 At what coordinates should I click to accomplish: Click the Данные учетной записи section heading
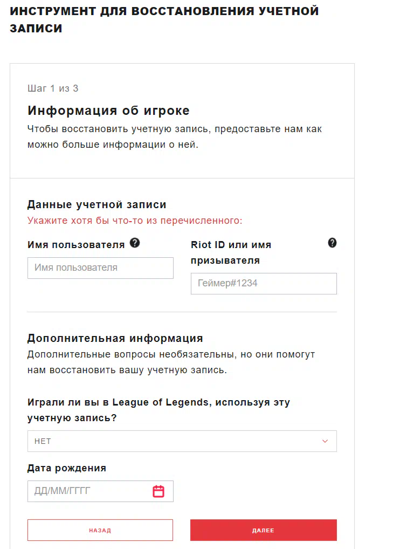[97, 204]
